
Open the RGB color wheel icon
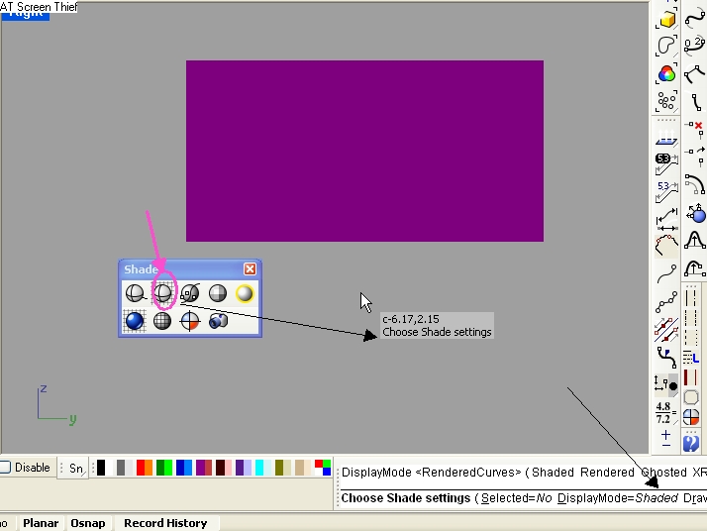pyautogui.click(x=666, y=73)
